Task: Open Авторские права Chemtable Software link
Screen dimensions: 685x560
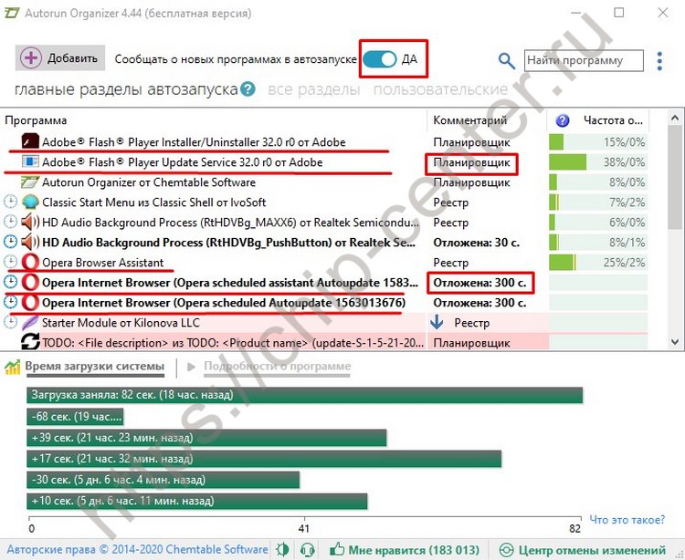Action: tap(138, 550)
